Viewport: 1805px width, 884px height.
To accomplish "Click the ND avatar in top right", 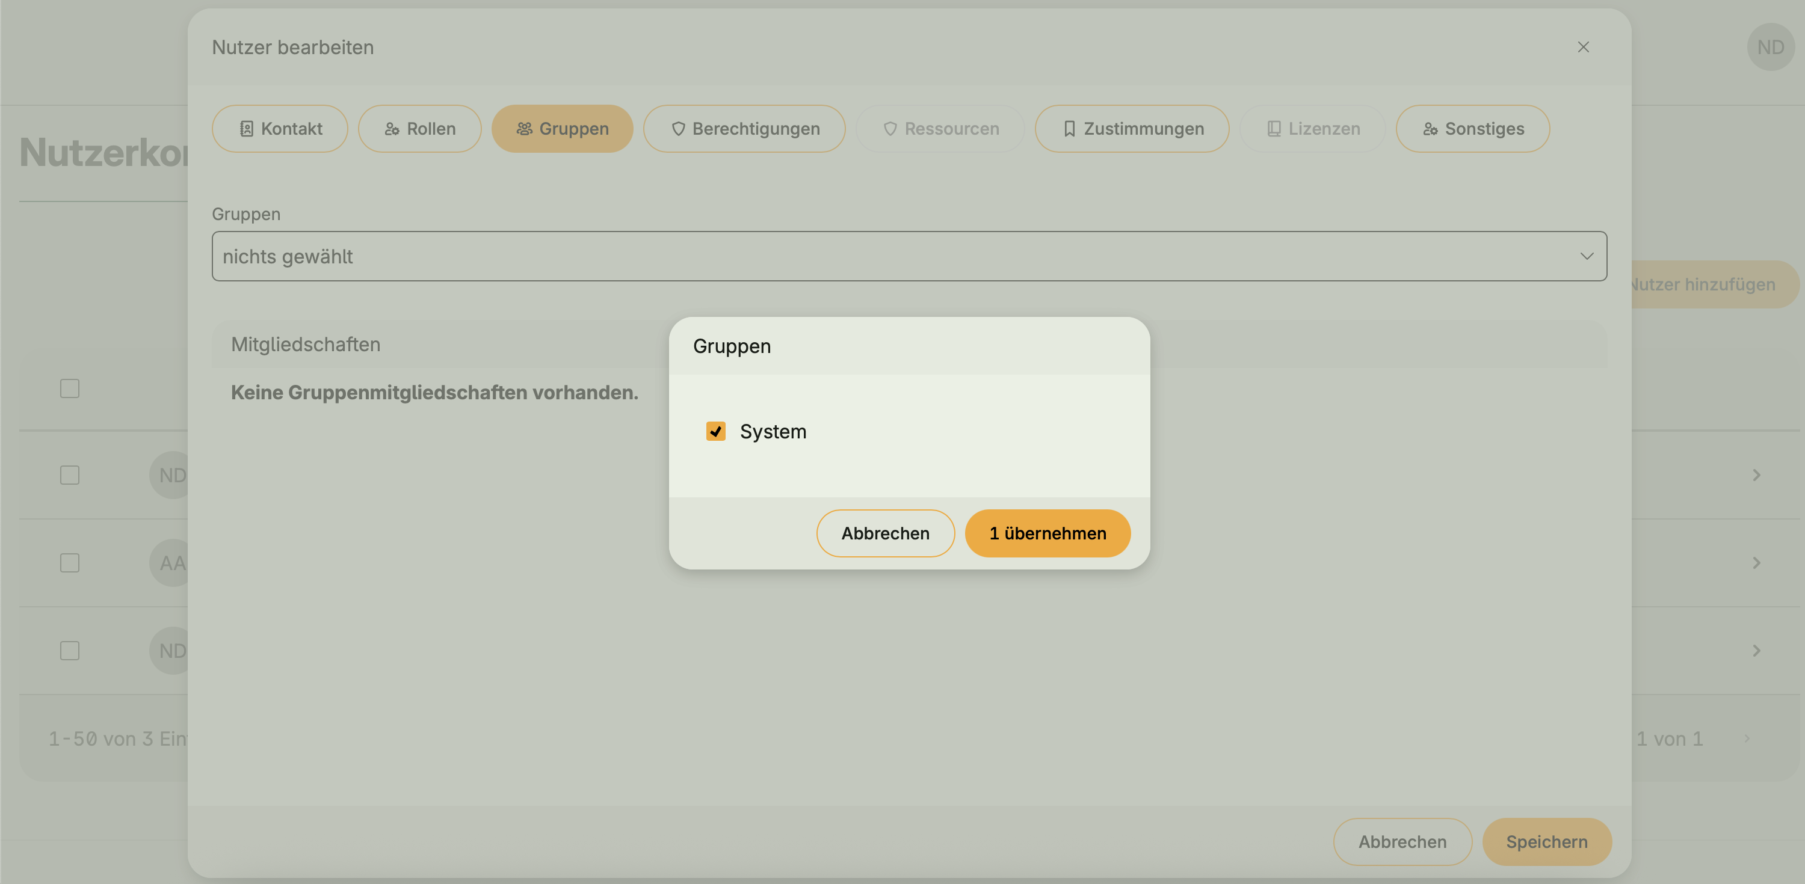I will (x=1770, y=47).
